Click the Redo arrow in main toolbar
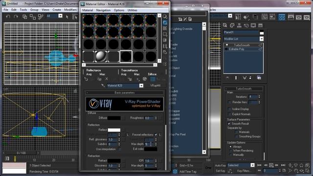313x176 pixels. [16, 17]
